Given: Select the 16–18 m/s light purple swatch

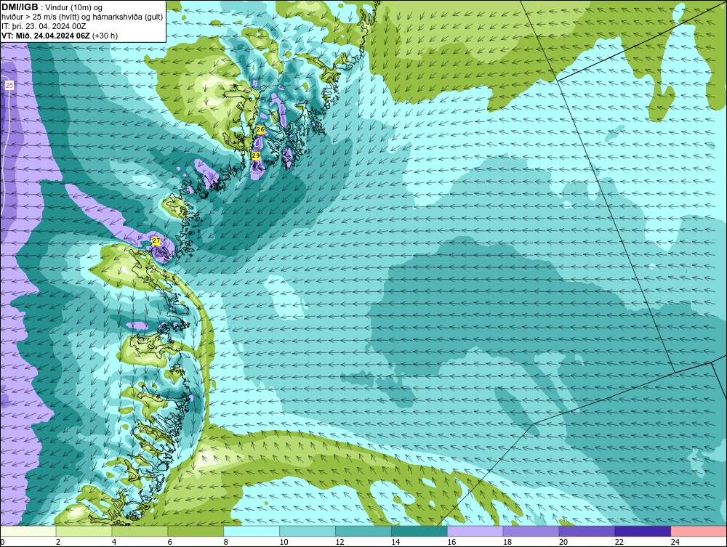Looking at the screenshot, I should coord(475,531).
